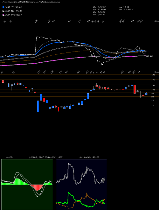
Task: Click the MACD panel title label
Action: (10, 157)
